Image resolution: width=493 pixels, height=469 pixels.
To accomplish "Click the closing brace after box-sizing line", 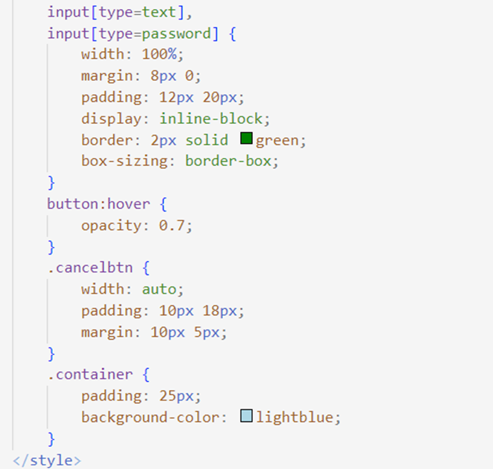I will coord(52,183).
